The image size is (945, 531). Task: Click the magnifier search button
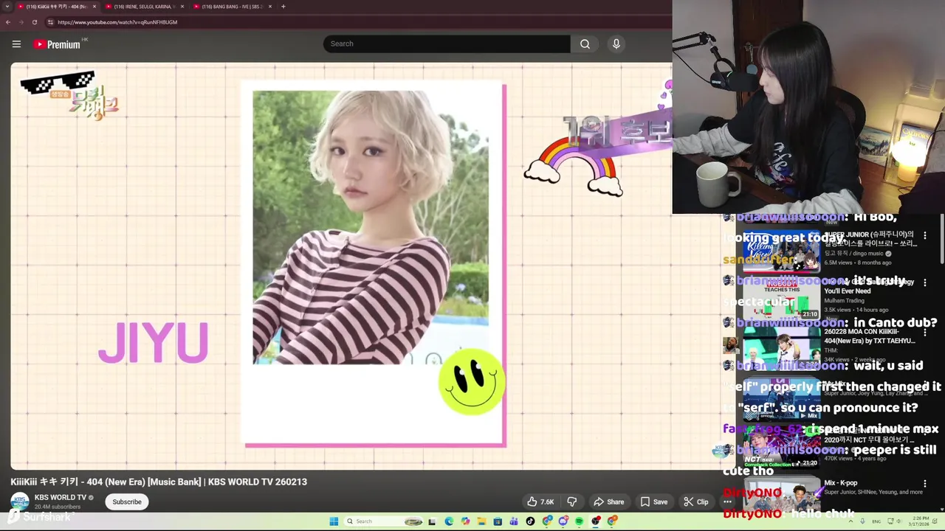coord(585,44)
